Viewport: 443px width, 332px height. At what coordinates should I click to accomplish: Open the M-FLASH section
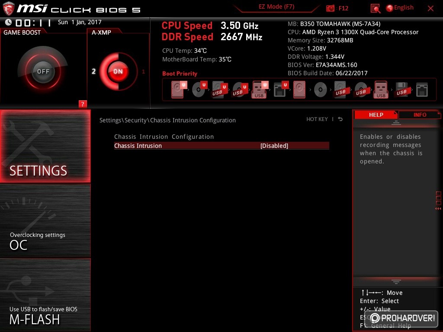(45, 295)
